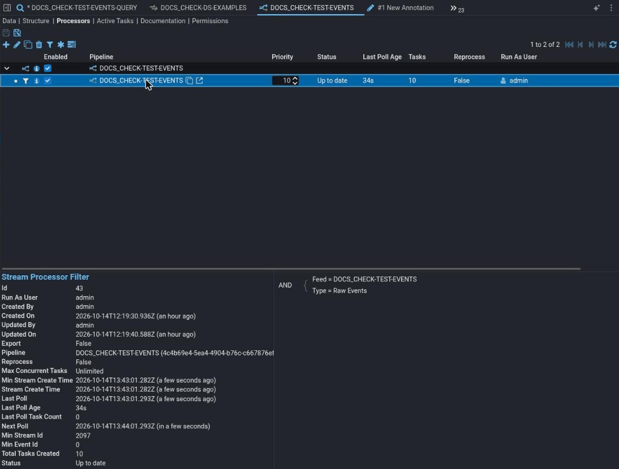Click the Reprocess column header
619x469 pixels.
point(470,57)
